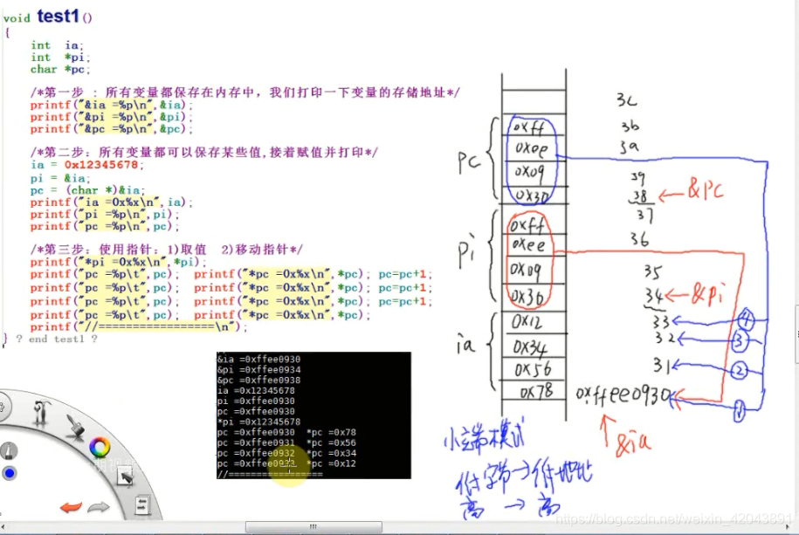Choose the arrow pointer selection tool
This screenshot has width=799, height=535.
coord(126,477)
